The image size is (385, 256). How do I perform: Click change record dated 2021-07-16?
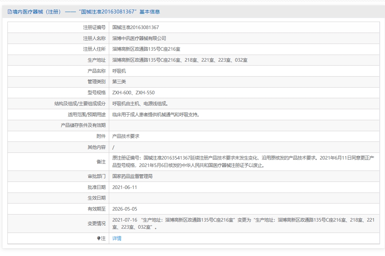click(243, 224)
